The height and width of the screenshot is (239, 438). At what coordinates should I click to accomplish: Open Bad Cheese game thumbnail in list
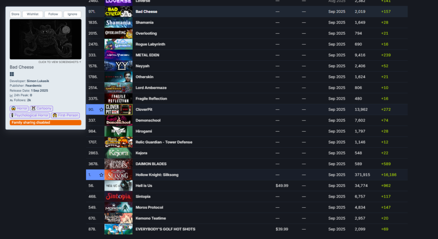(118, 12)
